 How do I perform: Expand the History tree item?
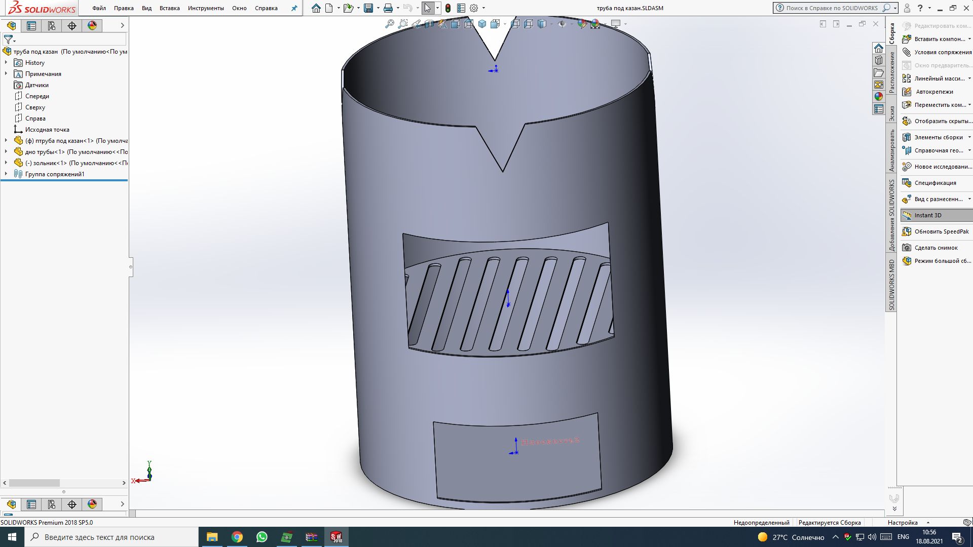tap(6, 62)
